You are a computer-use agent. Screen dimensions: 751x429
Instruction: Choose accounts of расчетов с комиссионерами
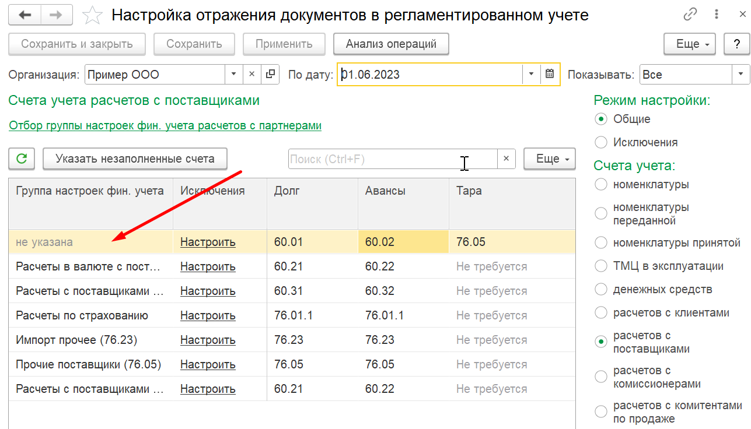click(600, 377)
